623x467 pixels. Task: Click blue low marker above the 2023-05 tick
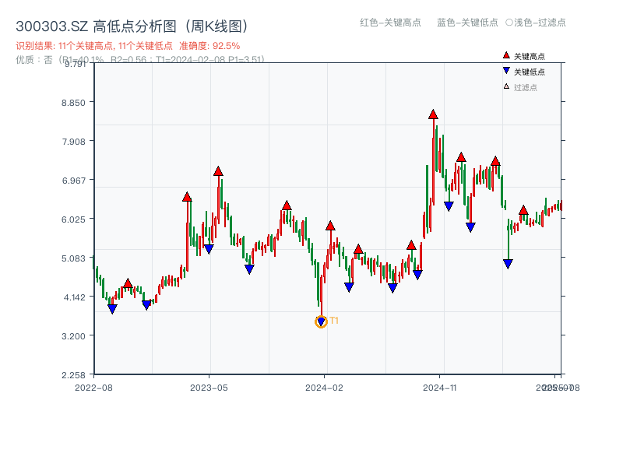209,249
